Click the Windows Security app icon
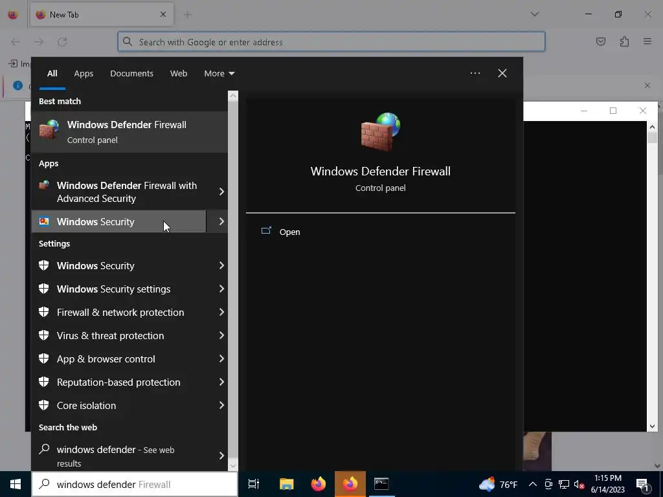The image size is (663, 497). (44, 221)
